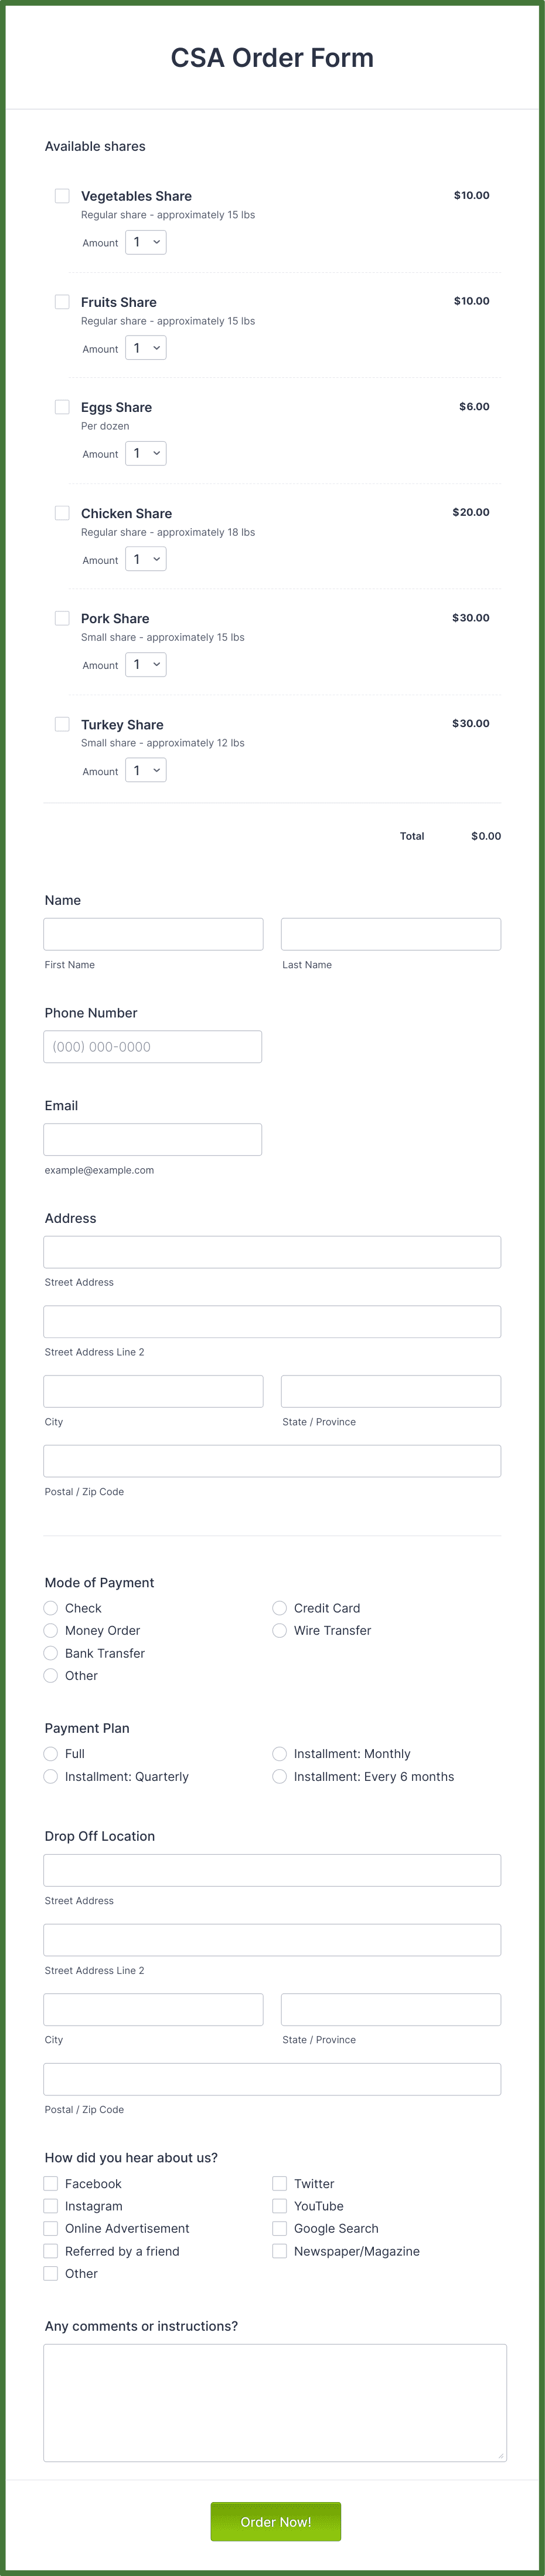Click the Email input field

(153, 1139)
